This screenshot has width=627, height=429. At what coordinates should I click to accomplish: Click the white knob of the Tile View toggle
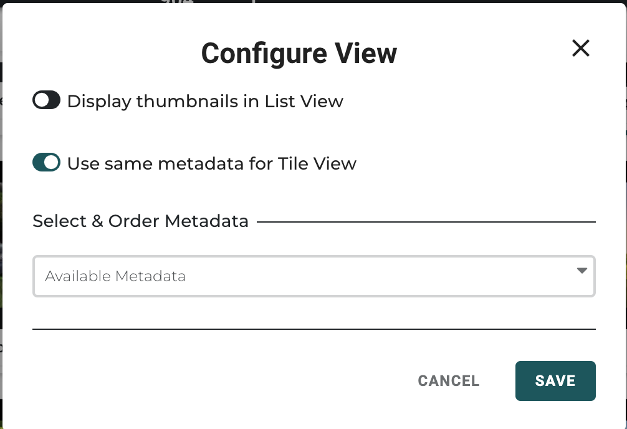click(x=52, y=163)
